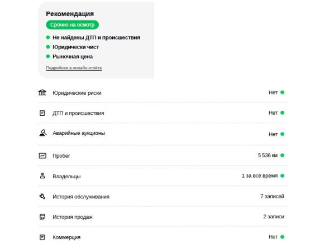Click the storefront icon beside История продаж
Screen dimensions: 334x249
[42, 217]
